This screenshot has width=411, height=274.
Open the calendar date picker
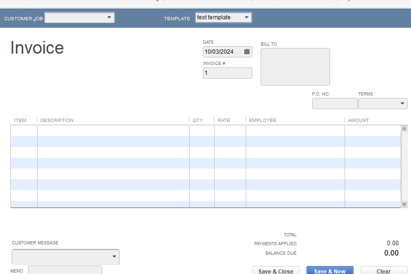pyautogui.click(x=247, y=52)
